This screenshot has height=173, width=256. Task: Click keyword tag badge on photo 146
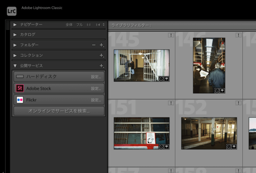(217, 91)
